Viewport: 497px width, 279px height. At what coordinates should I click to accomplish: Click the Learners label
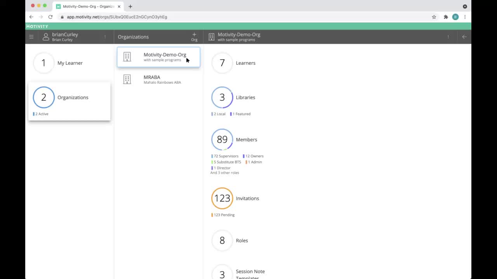(246, 63)
